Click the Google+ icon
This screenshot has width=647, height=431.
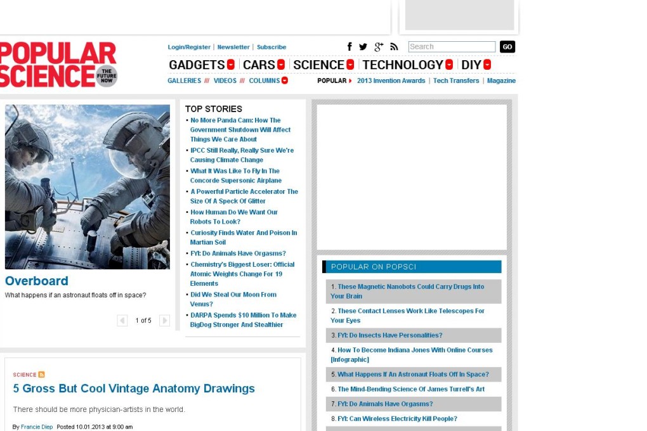(378, 46)
